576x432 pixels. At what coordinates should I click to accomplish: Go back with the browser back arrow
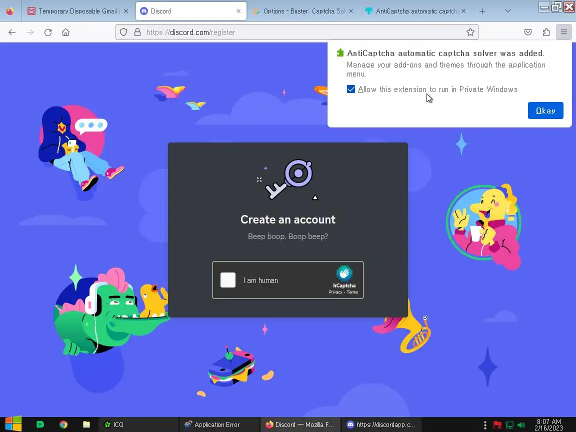[12, 32]
